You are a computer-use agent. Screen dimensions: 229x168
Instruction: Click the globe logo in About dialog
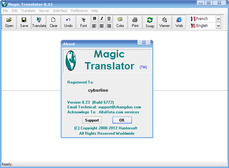tap(71, 61)
